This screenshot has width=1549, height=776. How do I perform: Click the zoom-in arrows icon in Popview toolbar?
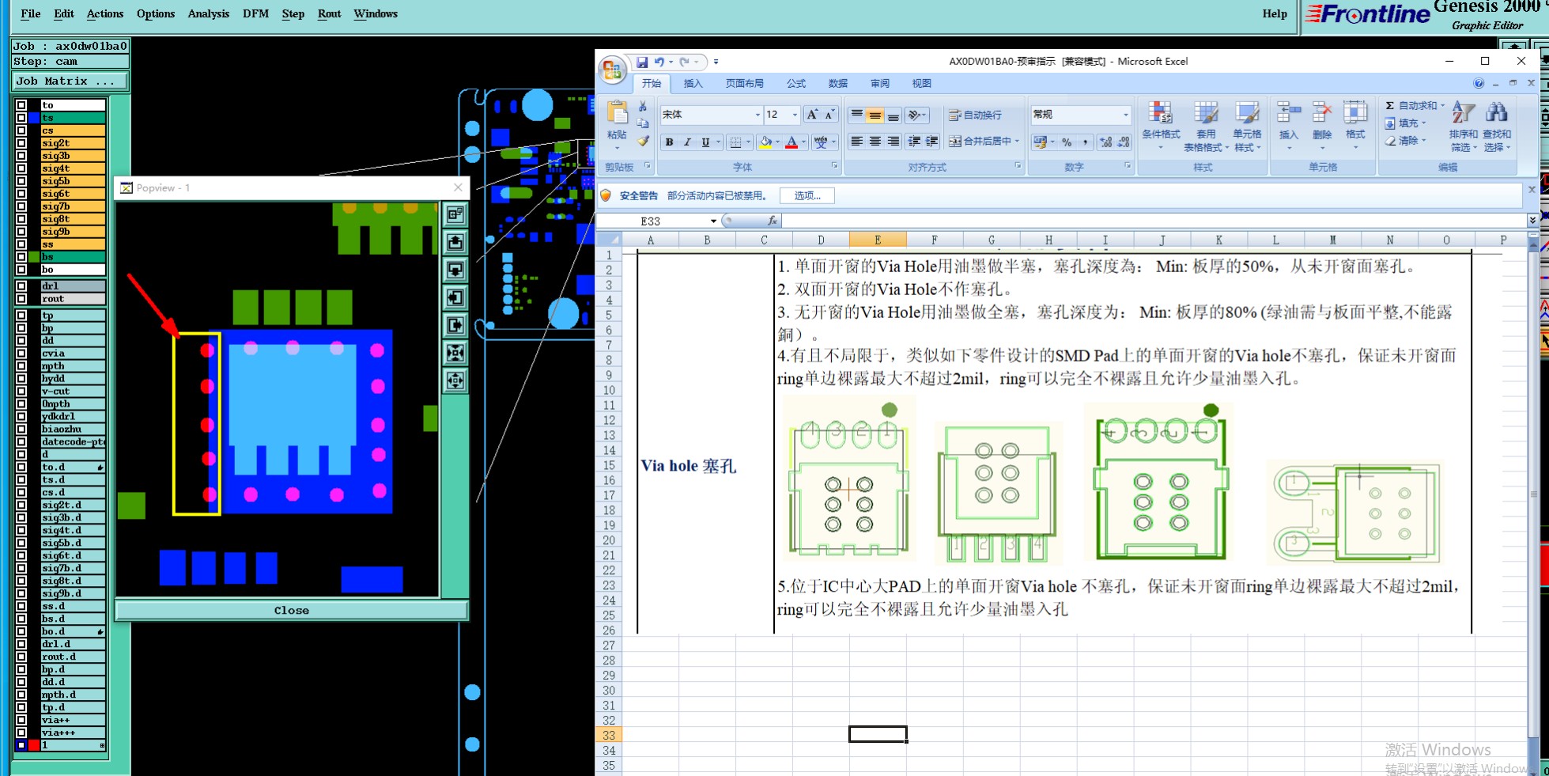point(455,353)
